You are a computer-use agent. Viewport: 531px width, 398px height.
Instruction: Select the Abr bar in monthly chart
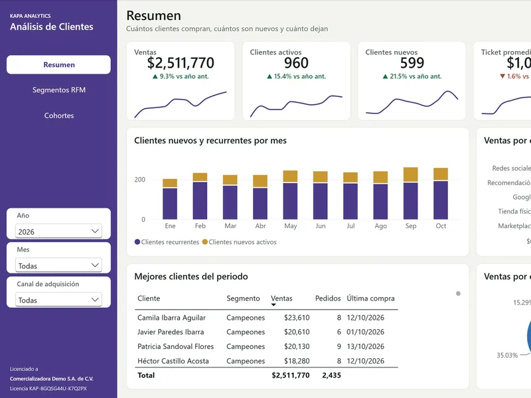[260, 197]
